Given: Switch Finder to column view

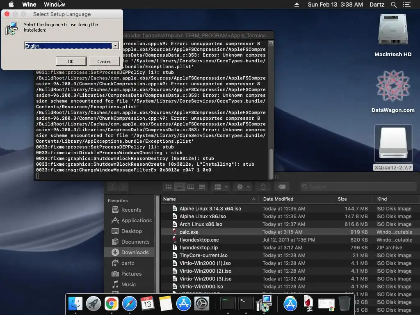Looking at the screenshot, I should point(191,187).
